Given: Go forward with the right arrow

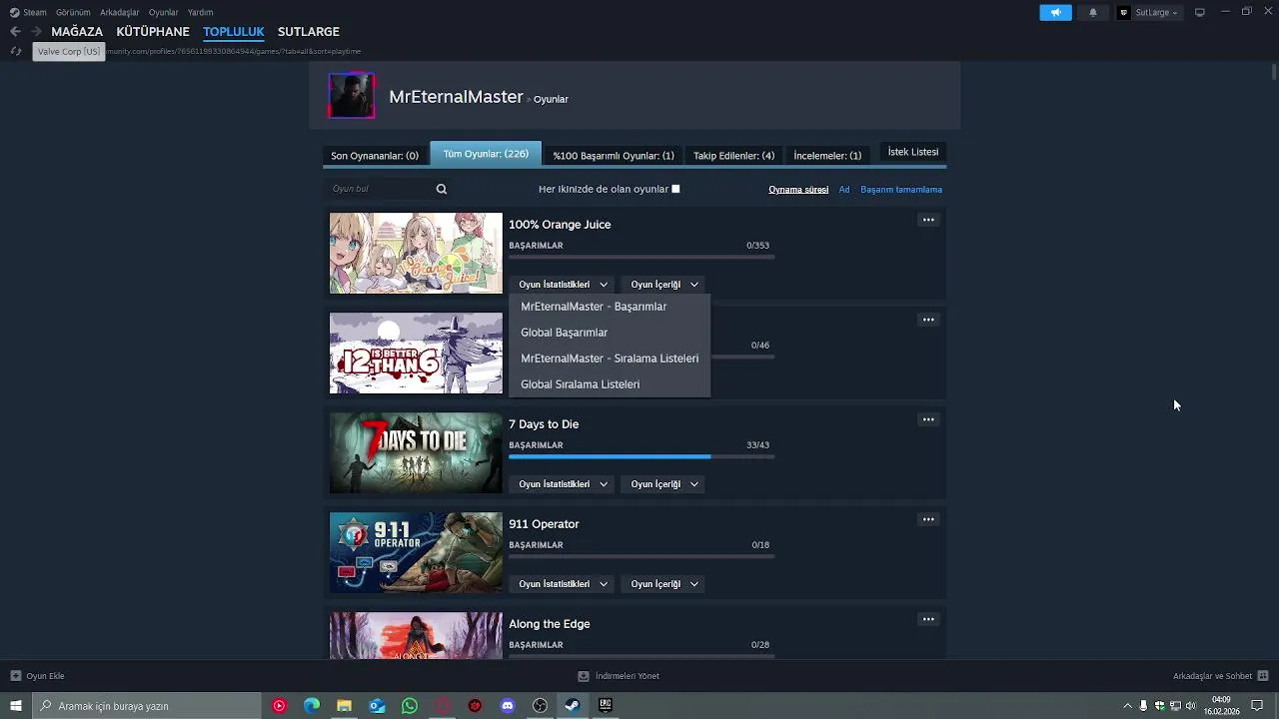Looking at the screenshot, I should [x=36, y=31].
